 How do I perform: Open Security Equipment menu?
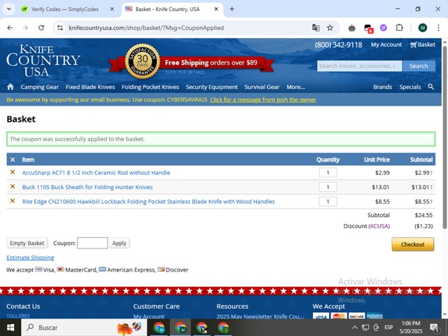211,87
